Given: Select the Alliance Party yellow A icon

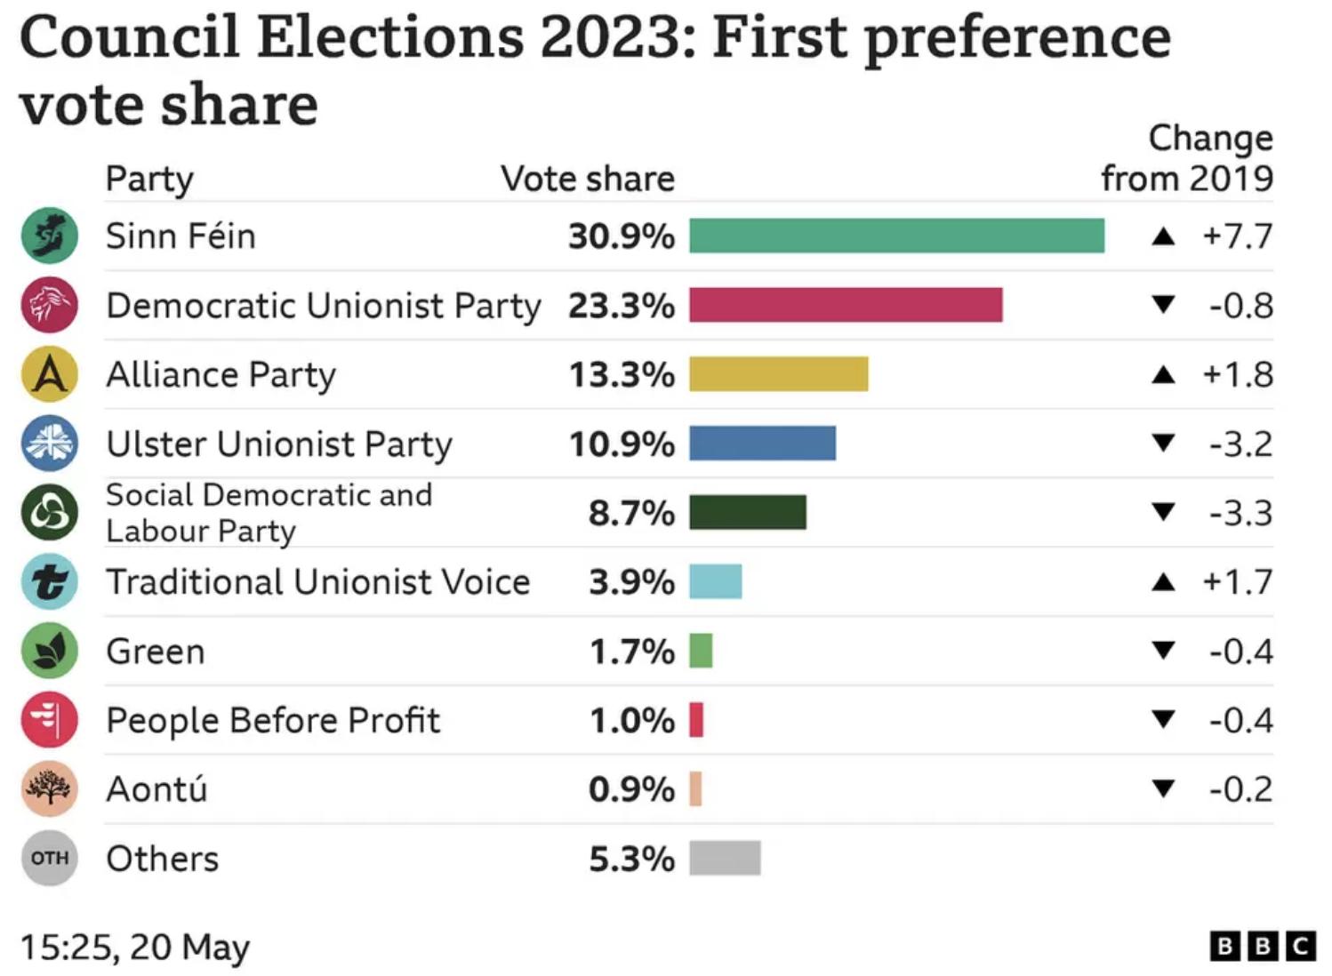Looking at the screenshot, I should point(50,374).
